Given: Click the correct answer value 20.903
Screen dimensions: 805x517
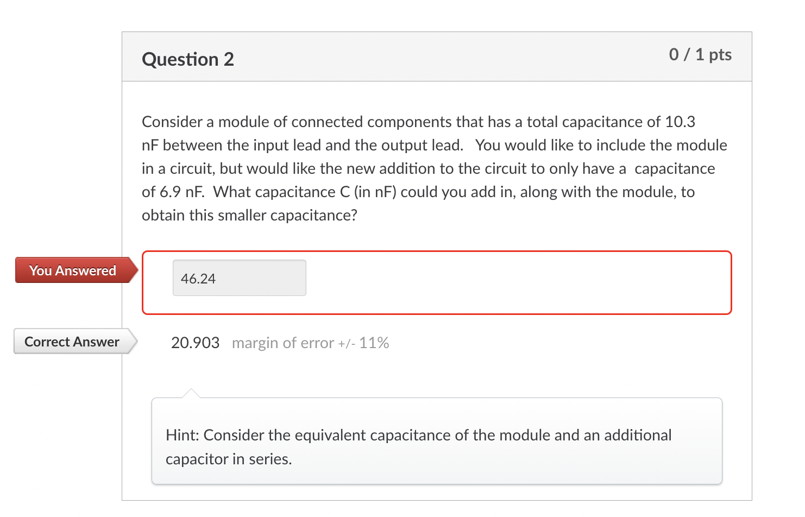Looking at the screenshot, I should (x=195, y=343).
